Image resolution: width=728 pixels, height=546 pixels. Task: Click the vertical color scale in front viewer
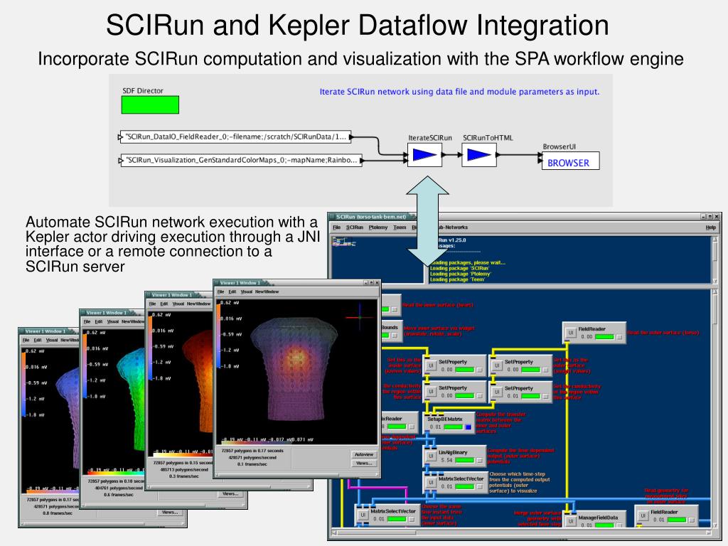click(x=218, y=335)
